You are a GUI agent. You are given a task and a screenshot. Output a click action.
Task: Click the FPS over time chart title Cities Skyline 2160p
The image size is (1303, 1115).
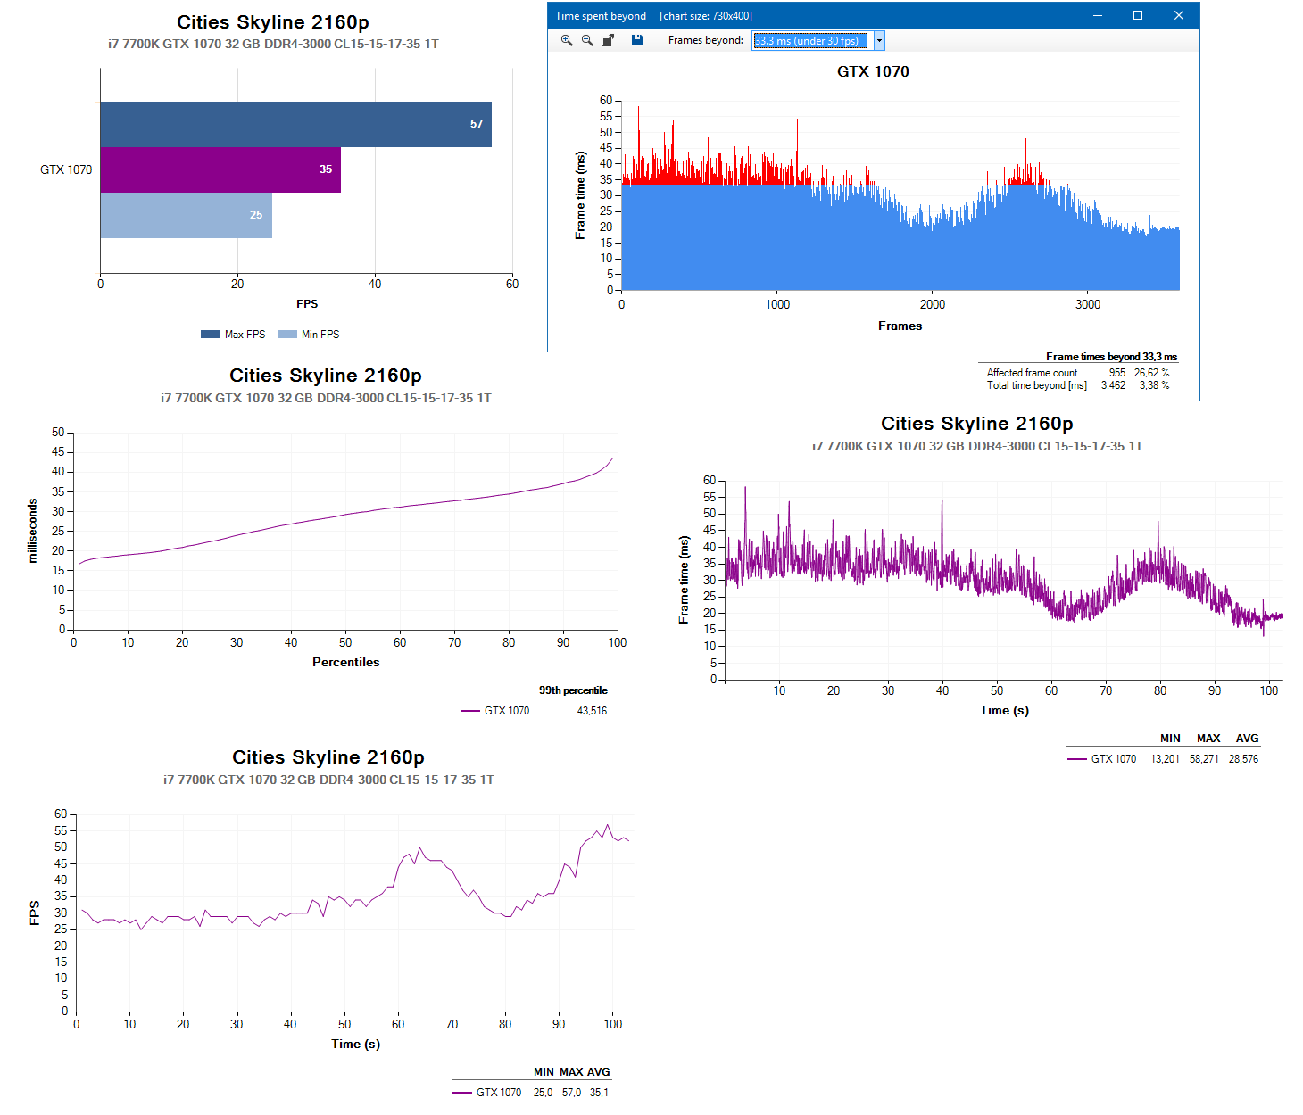pos(328,757)
